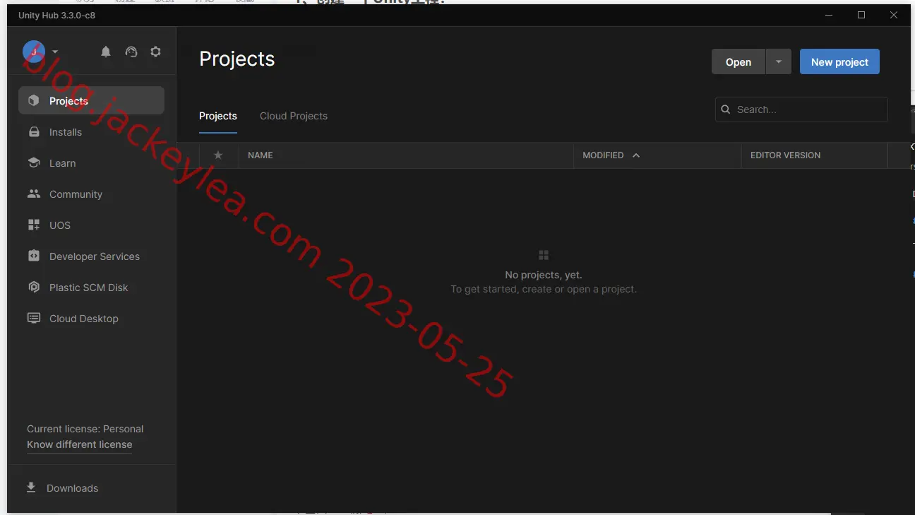
Task: Maximize the Unity Hub window
Action: [x=861, y=15]
